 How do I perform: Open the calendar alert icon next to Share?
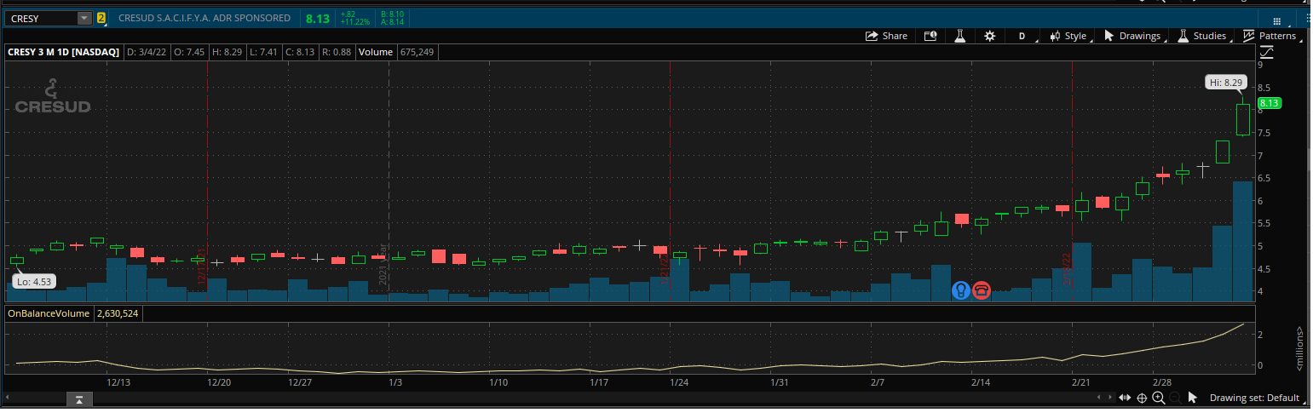click(x=930, y=36)
